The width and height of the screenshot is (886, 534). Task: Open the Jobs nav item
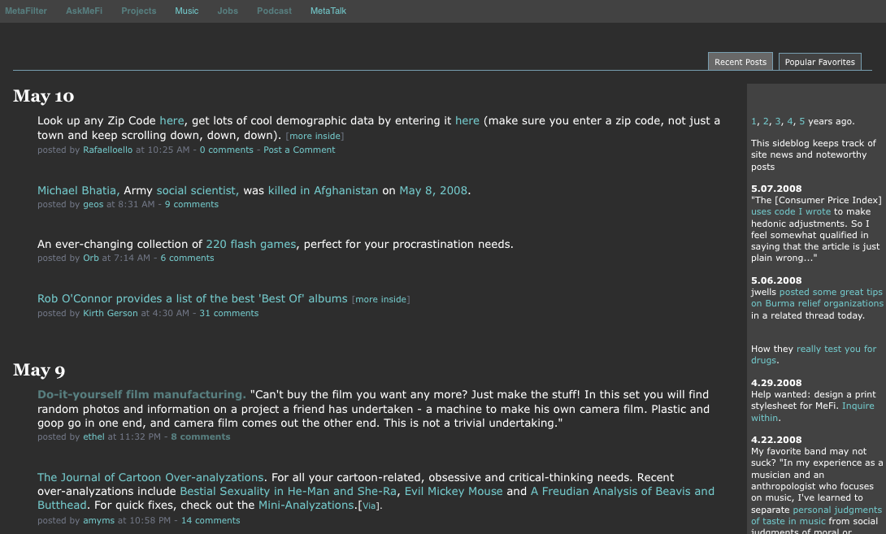tap(228, 11)
